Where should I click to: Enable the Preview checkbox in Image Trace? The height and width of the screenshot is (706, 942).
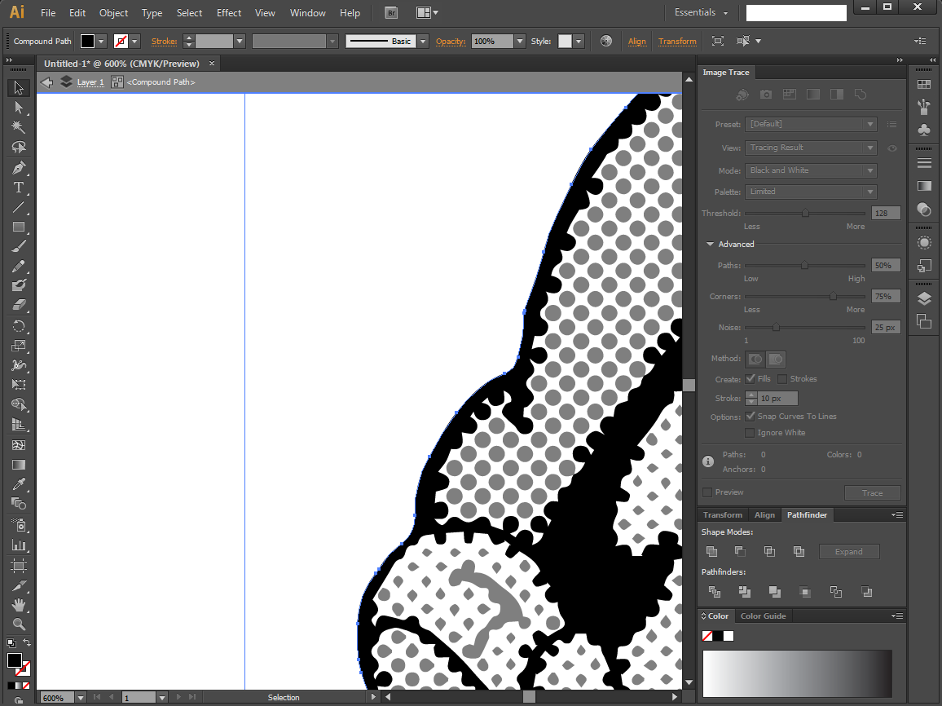tap(707, 492)
